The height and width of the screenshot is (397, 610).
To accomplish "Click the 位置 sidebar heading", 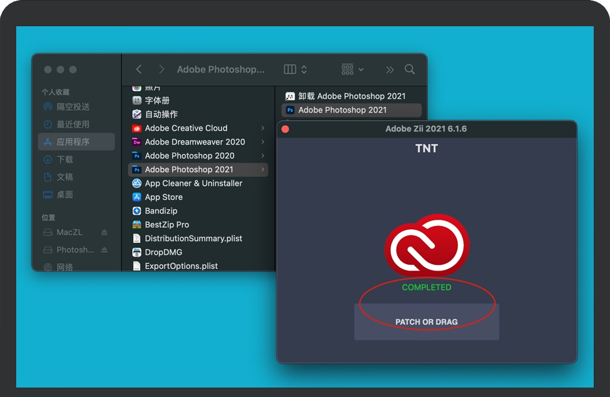I will pos(49,217).
